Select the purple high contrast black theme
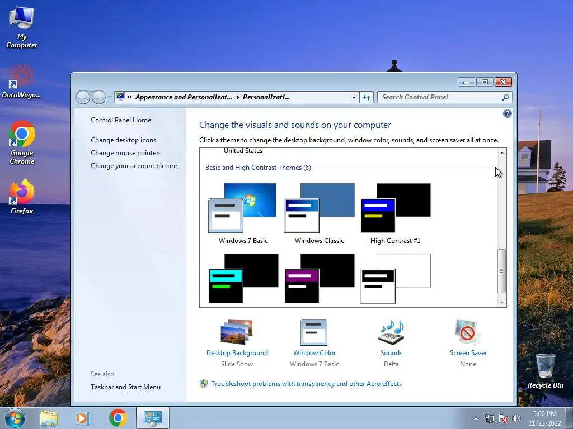This screenshot has width=573, height=429. [x=320, y=279]
